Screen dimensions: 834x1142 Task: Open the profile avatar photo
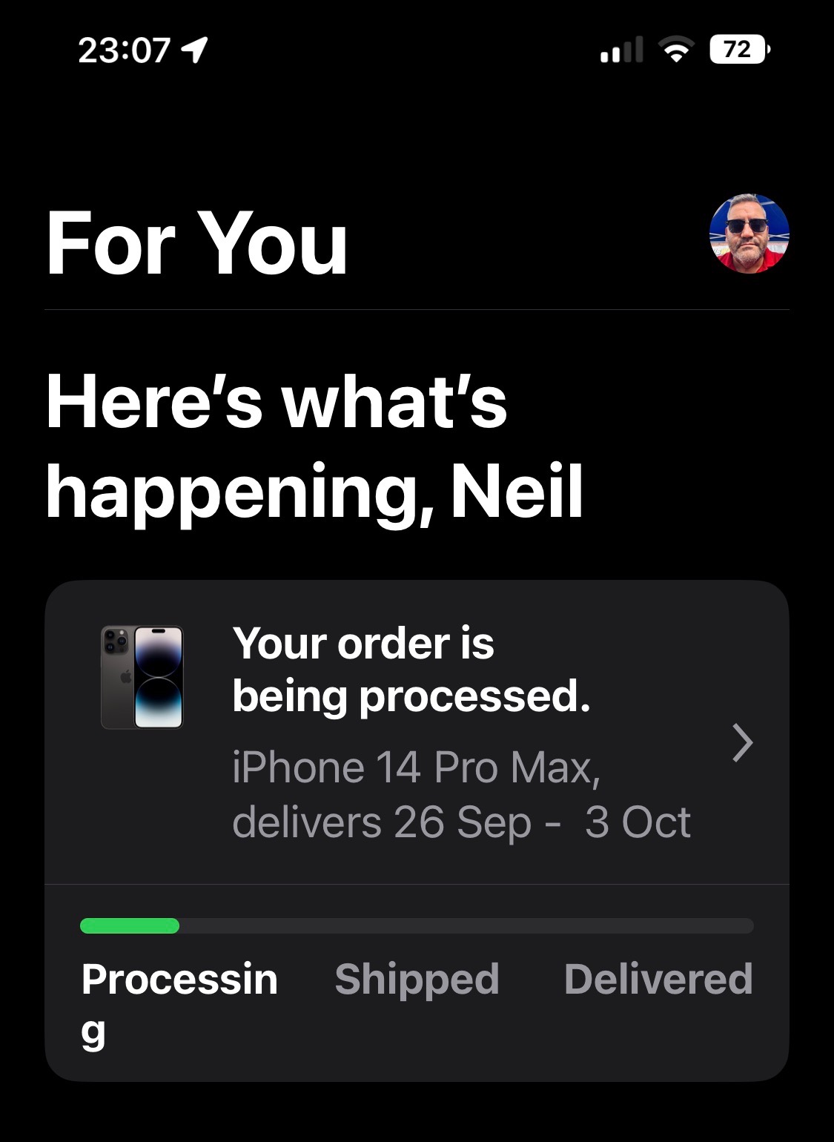point(749,234)
